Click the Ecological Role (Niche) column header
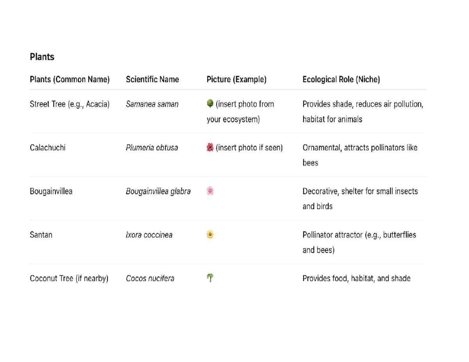The width and height of the screenshot is (469, 362). tap(341, 80)
